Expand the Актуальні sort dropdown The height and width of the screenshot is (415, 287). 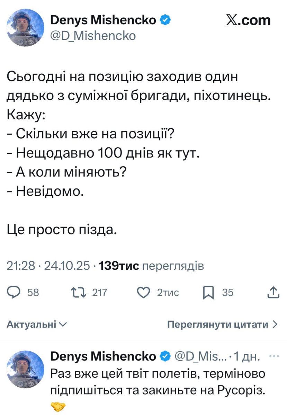click(37, 324)
